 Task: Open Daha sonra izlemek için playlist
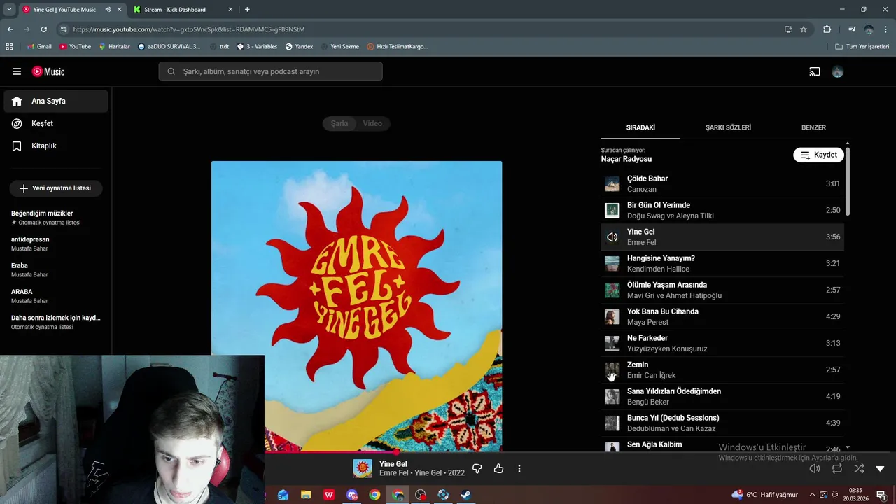click(x=56, y=322)
